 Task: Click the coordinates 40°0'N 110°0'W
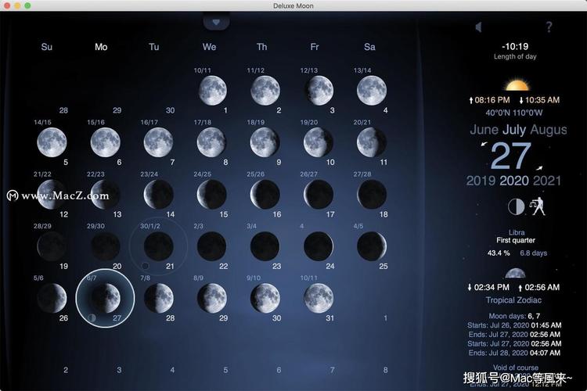513,113
